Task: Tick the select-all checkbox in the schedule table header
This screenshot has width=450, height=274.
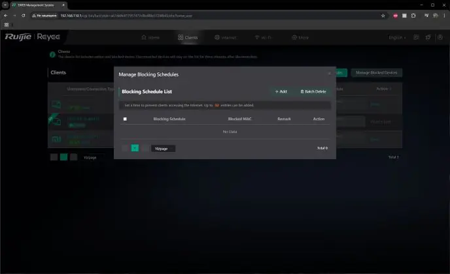Action: 125,119
